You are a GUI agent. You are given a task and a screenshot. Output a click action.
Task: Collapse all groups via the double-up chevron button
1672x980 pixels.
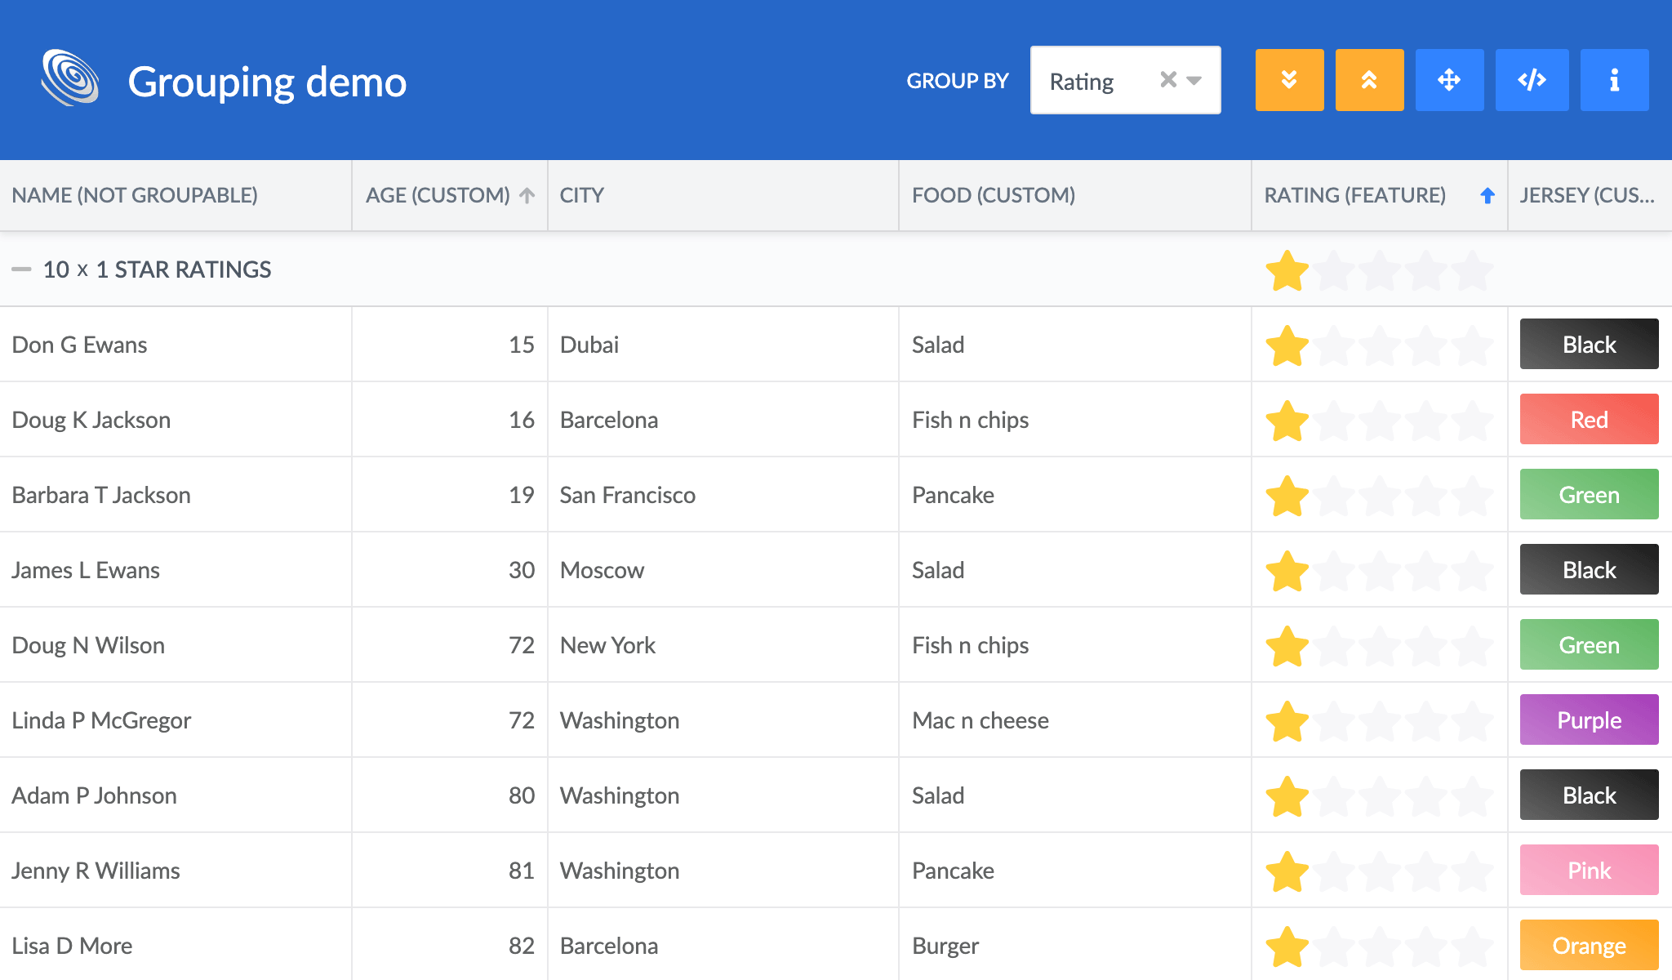pyautogui.click(x=1369, y=80)
